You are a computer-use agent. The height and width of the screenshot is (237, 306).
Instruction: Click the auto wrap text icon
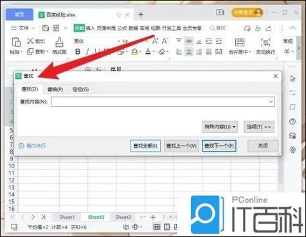265,42
